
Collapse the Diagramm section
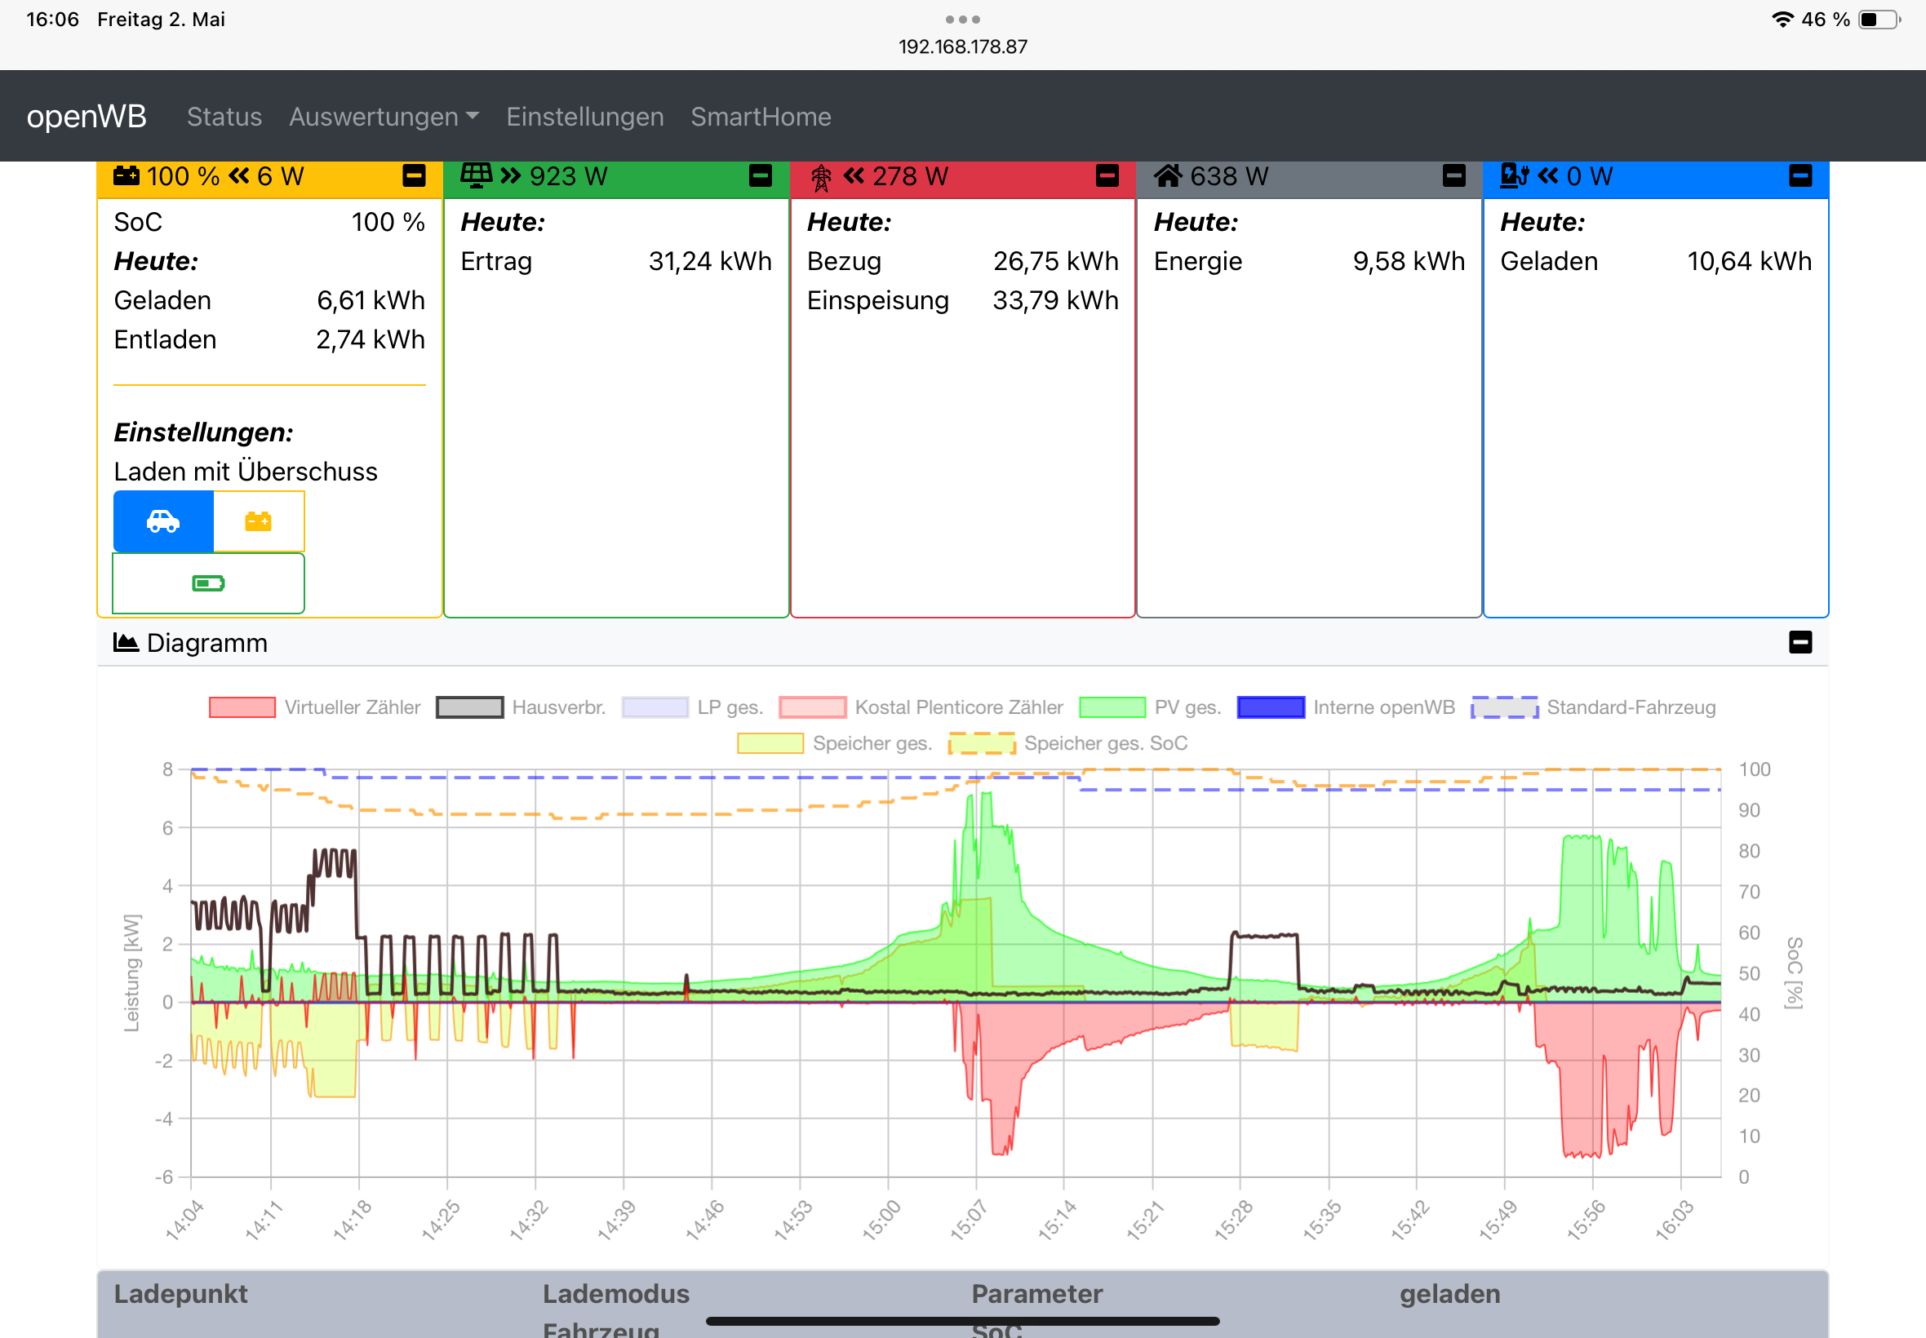click(1800, 643)
